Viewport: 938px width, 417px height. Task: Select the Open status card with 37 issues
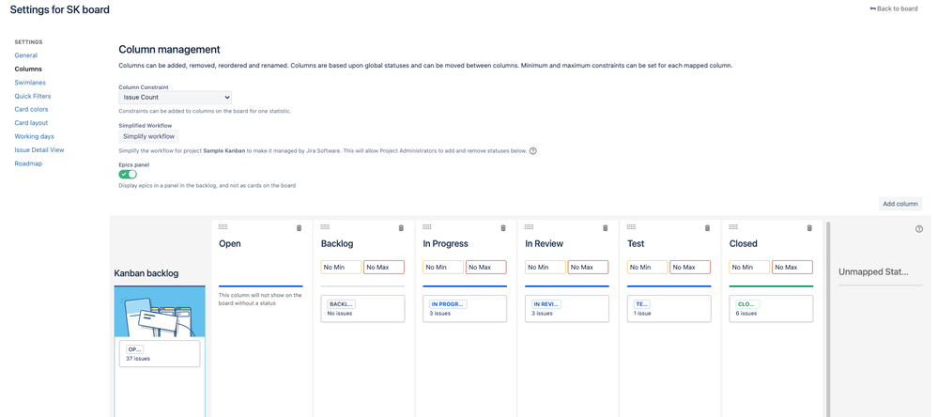(x=160, y=353)
